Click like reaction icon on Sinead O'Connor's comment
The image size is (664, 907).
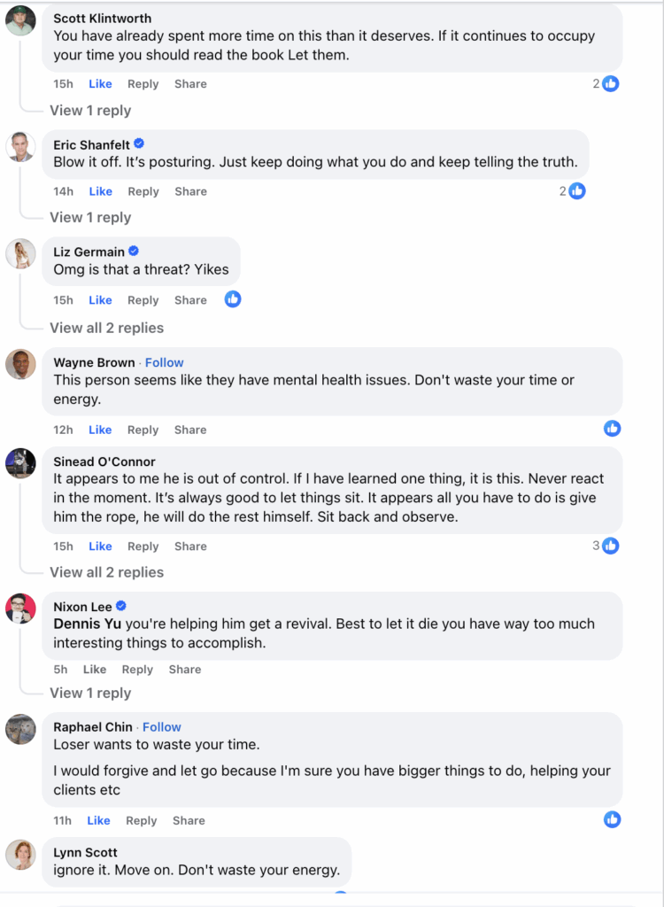click(x=610, y=546)
